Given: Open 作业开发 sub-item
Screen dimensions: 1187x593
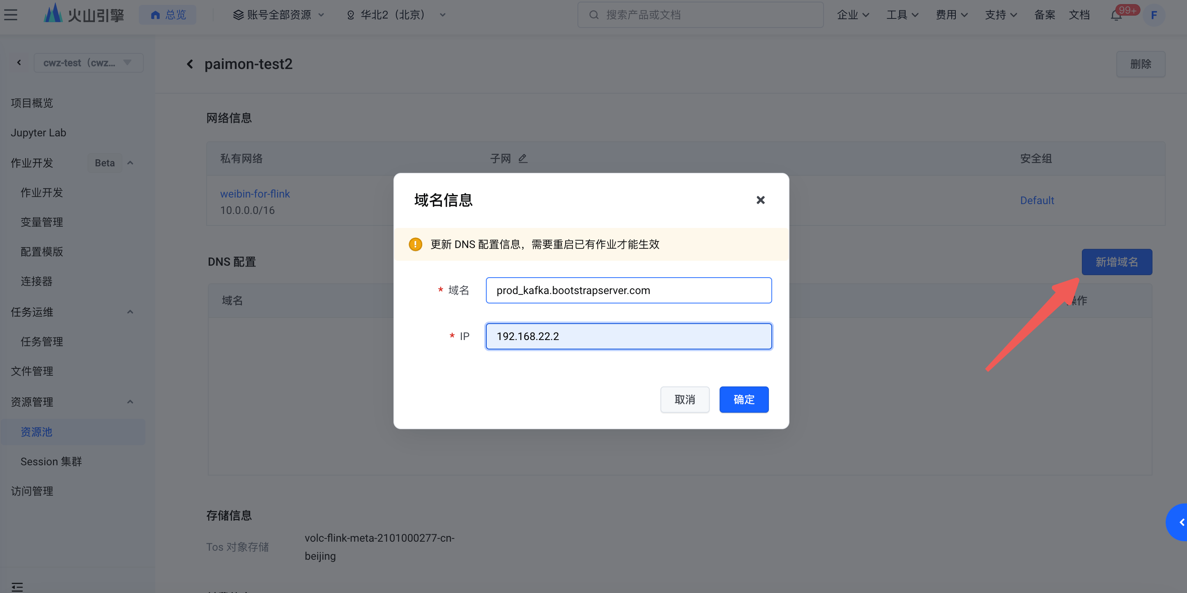Looking at the screenshot, I should [42, 192].
